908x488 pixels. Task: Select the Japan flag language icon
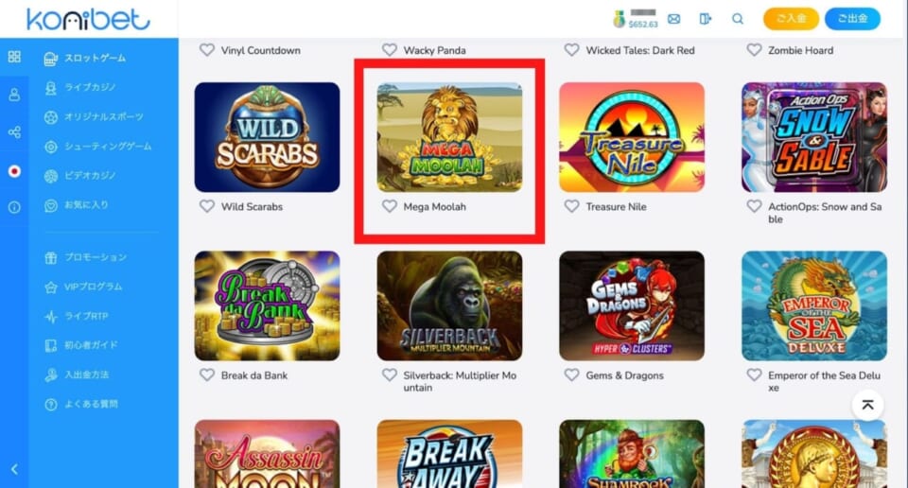pos(14,171)
